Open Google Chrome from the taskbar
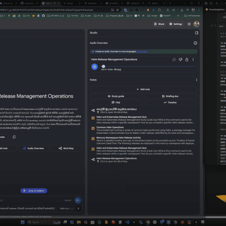The width and height of the screenshot is (226, 226). [148, 222]
